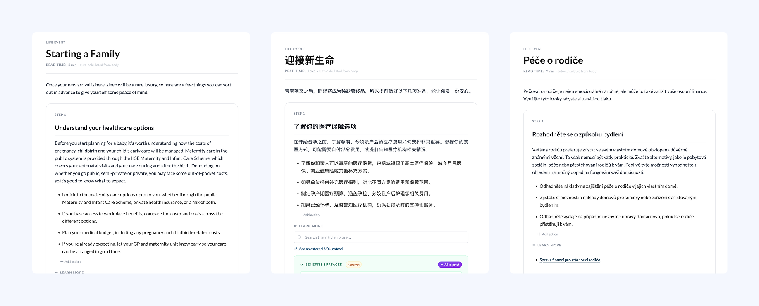Click the AI suggest button
759x306 pixels.
pyautogui.click(x=450, y=265)
